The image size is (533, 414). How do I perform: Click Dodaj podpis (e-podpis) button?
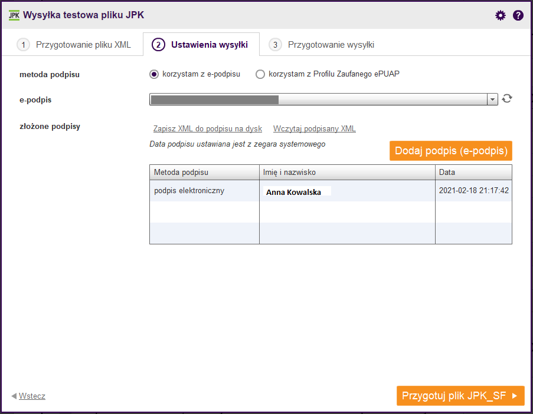click(x=451, y=151)
